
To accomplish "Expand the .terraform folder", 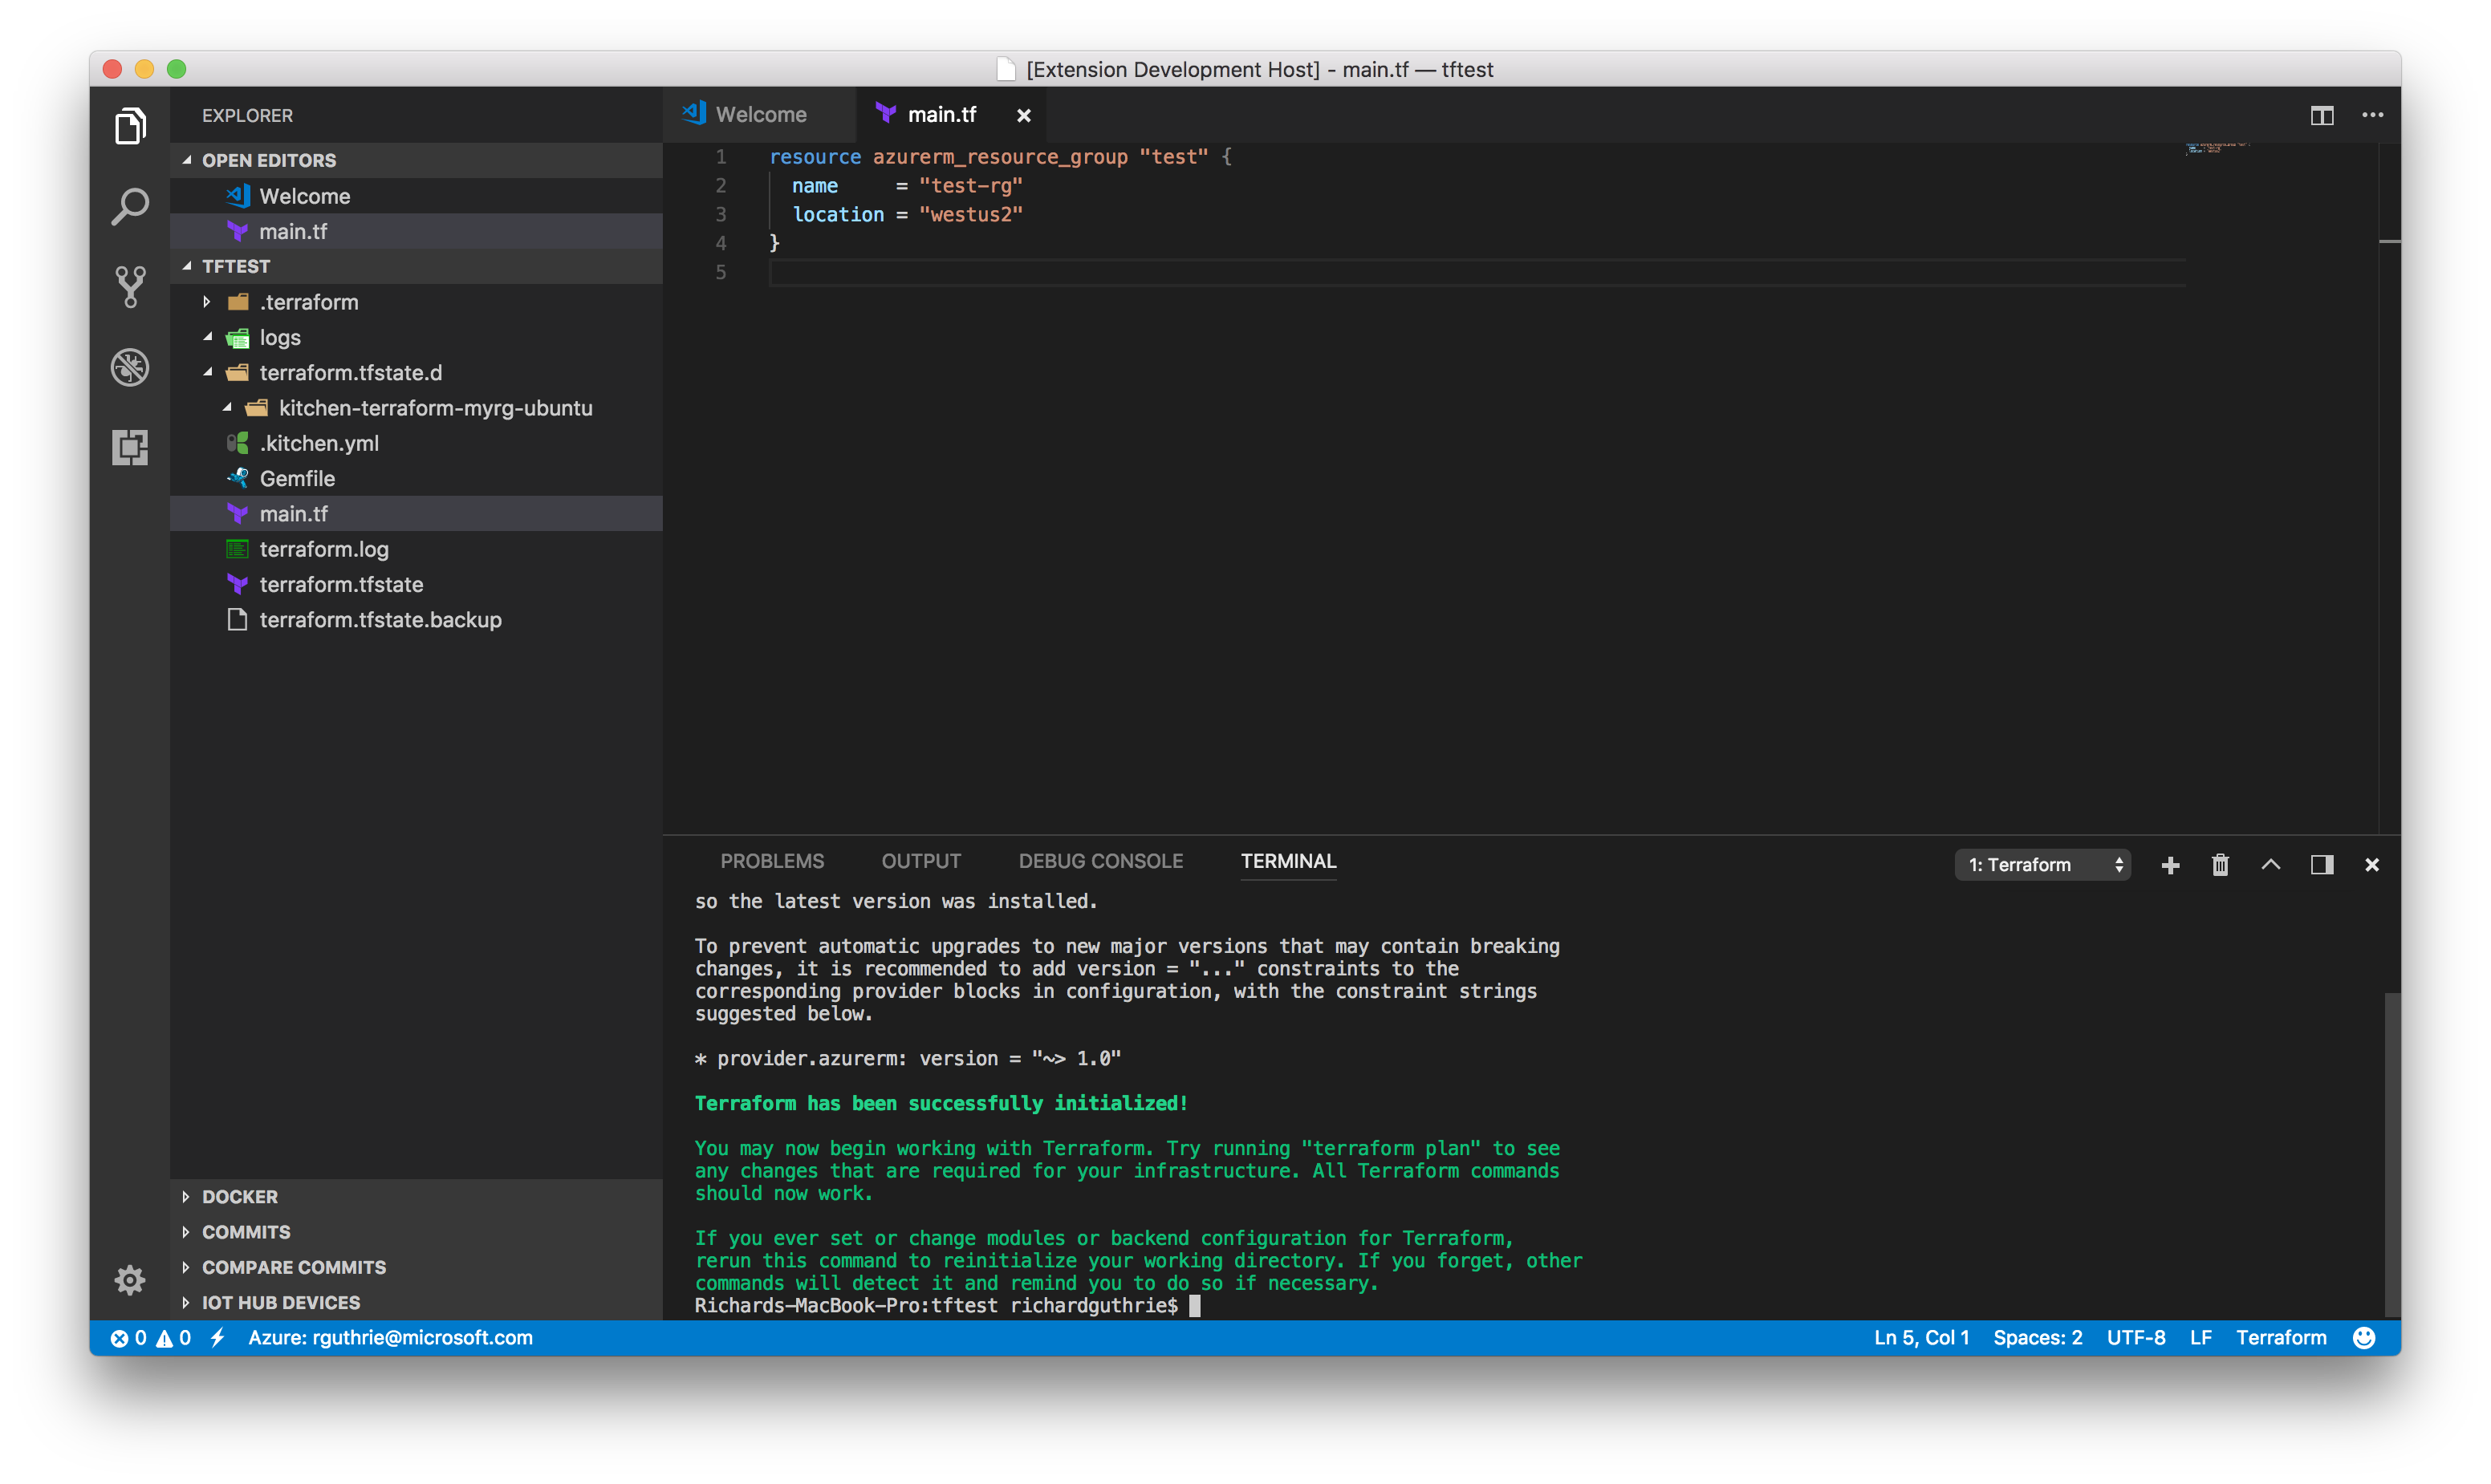I will (207, 302).
